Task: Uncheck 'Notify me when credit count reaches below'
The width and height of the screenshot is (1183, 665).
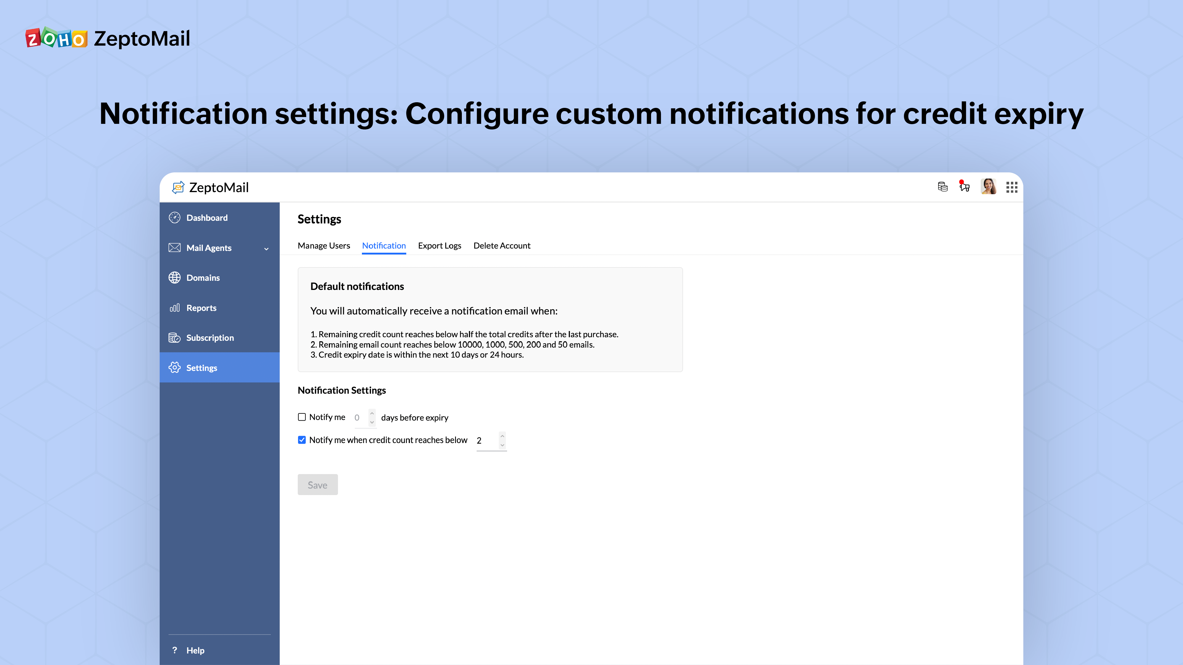Action: 302,440
